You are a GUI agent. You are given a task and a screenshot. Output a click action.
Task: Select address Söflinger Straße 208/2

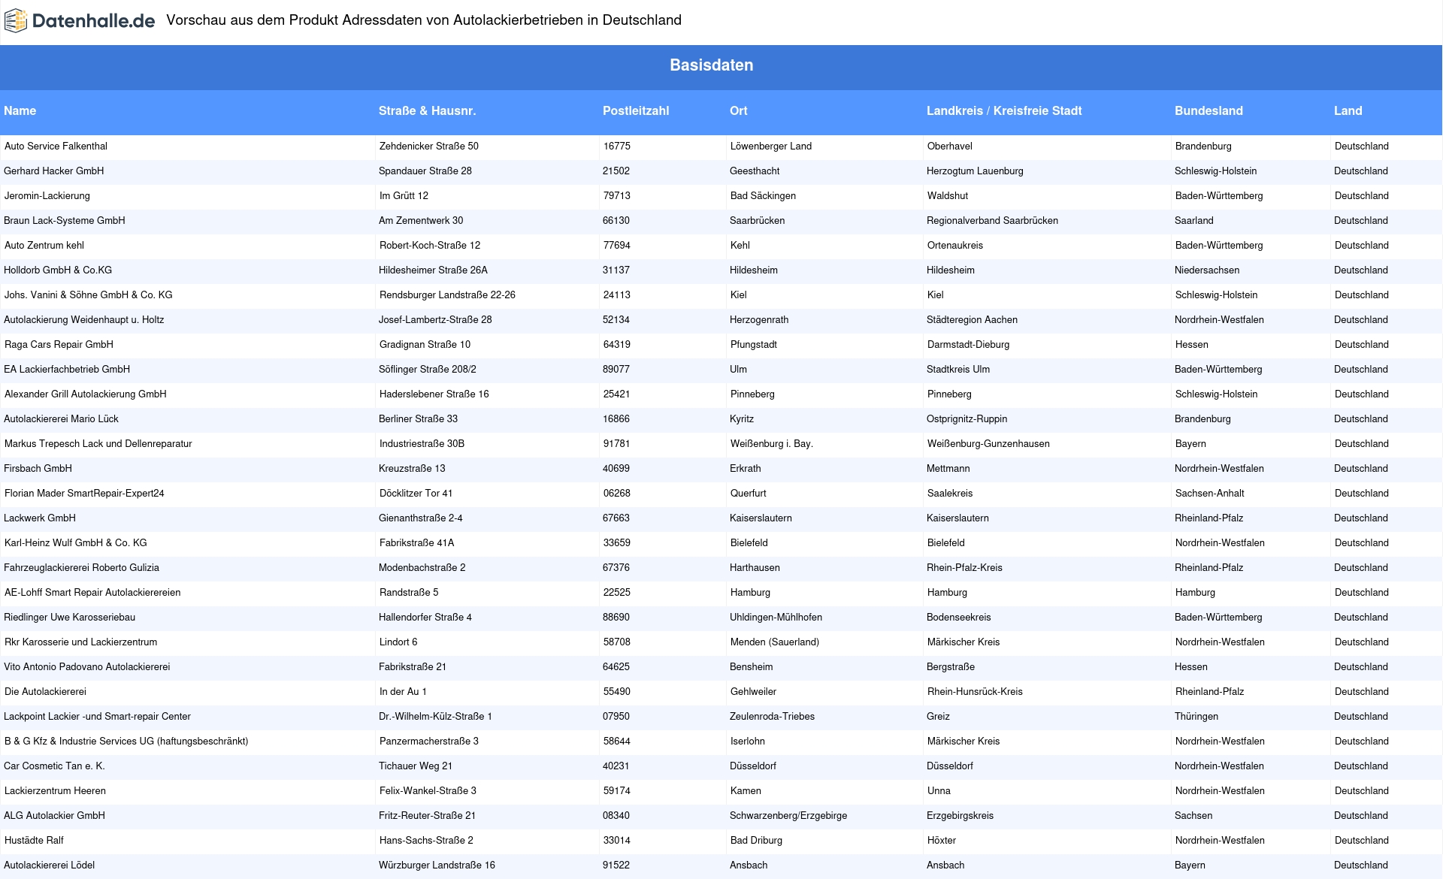[428, 370]
